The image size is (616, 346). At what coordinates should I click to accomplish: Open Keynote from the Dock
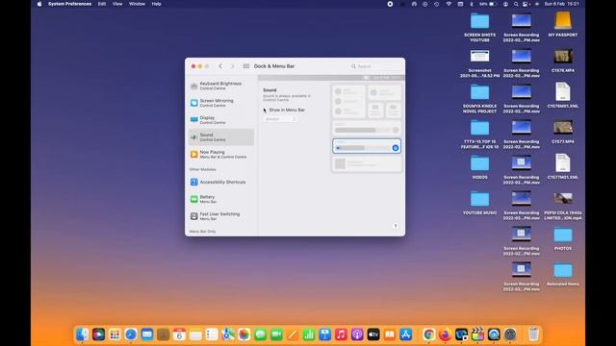[324, 334]
